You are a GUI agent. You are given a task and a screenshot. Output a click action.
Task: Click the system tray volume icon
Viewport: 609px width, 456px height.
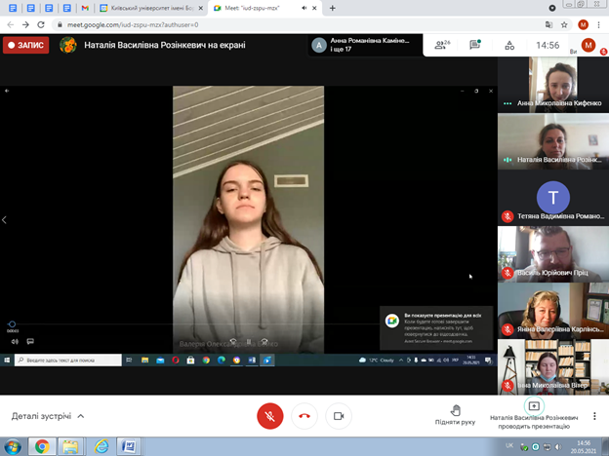point(558,447)
